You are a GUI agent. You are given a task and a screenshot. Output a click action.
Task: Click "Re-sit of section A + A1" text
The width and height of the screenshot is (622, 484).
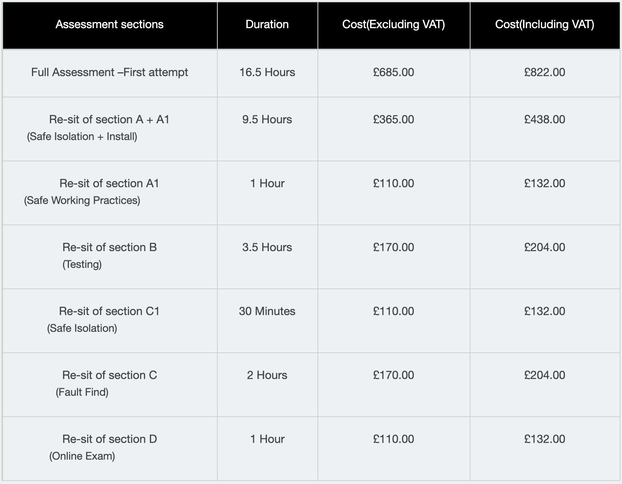pyautogui.click(x=109, y=119)
